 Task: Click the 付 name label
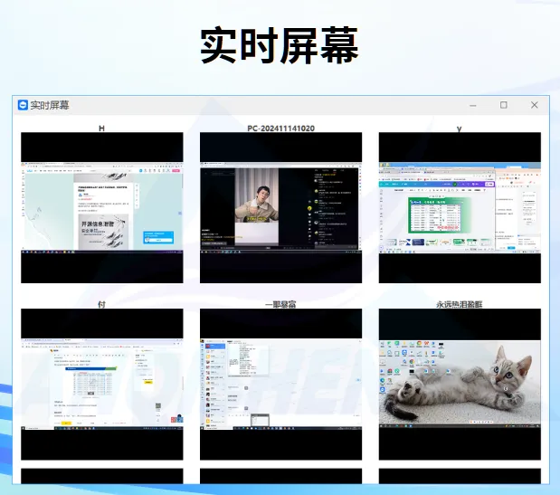(x=102, y=305)
